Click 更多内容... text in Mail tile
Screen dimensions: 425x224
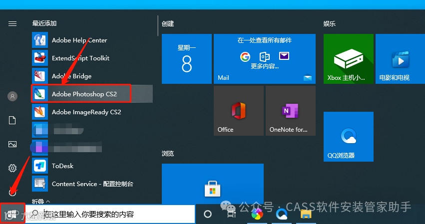(x=265, y=66)
